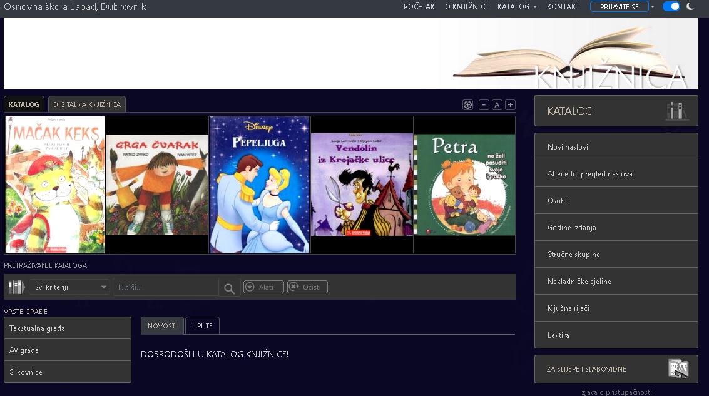The image size is (709, 396).
Task: Select the NOVOSTI tab
Action: [x=162, y=326]
